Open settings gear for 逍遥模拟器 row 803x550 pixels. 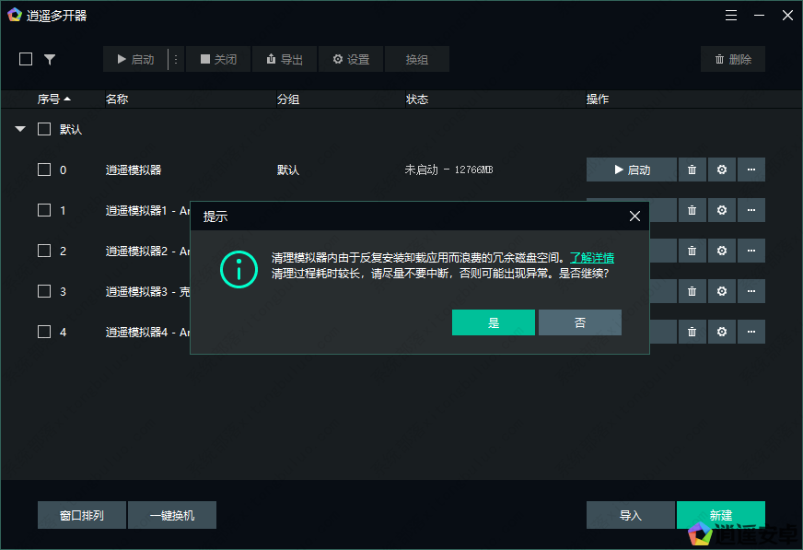[x=721, y=170]
